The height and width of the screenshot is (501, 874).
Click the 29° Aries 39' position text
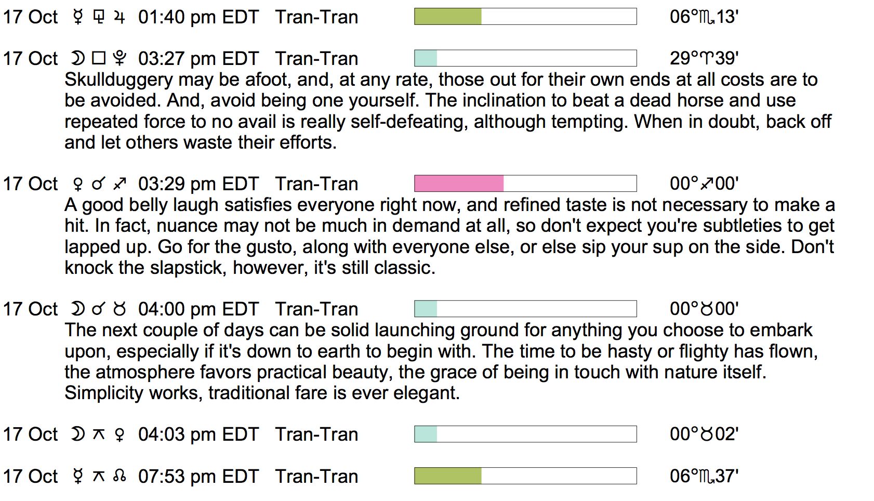704,58
